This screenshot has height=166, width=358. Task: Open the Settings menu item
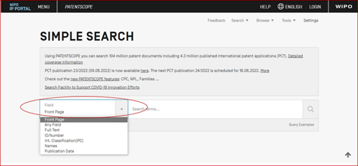pos(311,20)
